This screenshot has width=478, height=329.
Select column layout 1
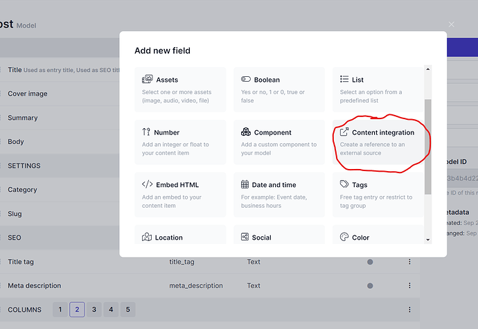click(x=60, y=310)
